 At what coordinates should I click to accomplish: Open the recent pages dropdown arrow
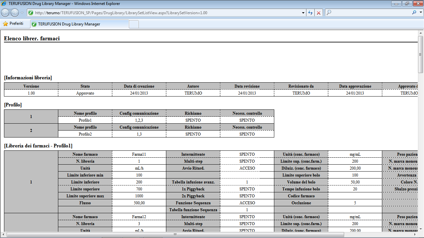coord(22,13)
